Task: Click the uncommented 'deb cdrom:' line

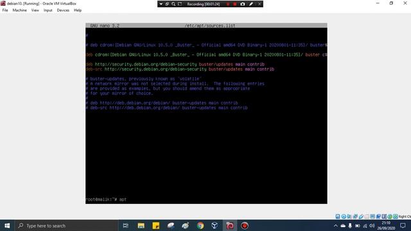Action: pyautogui.click(x=206, y=55)
